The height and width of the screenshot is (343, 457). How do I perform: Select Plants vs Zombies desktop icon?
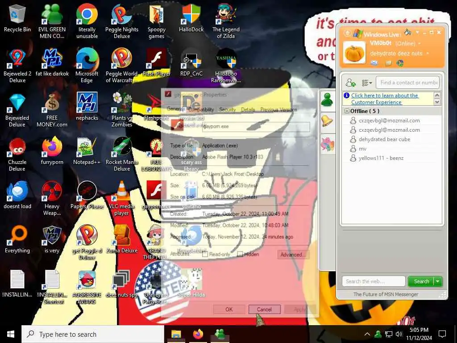[x=122, y=110]
